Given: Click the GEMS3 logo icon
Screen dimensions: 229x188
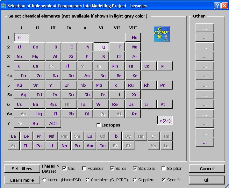Looking at the screenshot, I should pyautogui.click(x=162, y=34).
